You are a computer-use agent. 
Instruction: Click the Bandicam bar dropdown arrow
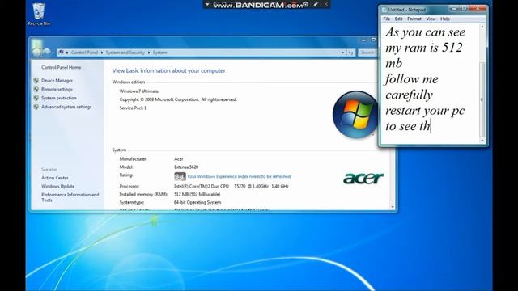[207, 5]
